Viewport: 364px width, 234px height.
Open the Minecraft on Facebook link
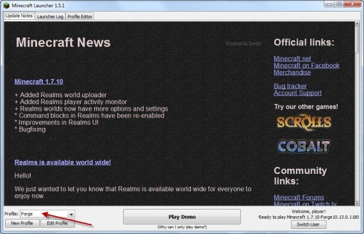(x=306, y=66)
